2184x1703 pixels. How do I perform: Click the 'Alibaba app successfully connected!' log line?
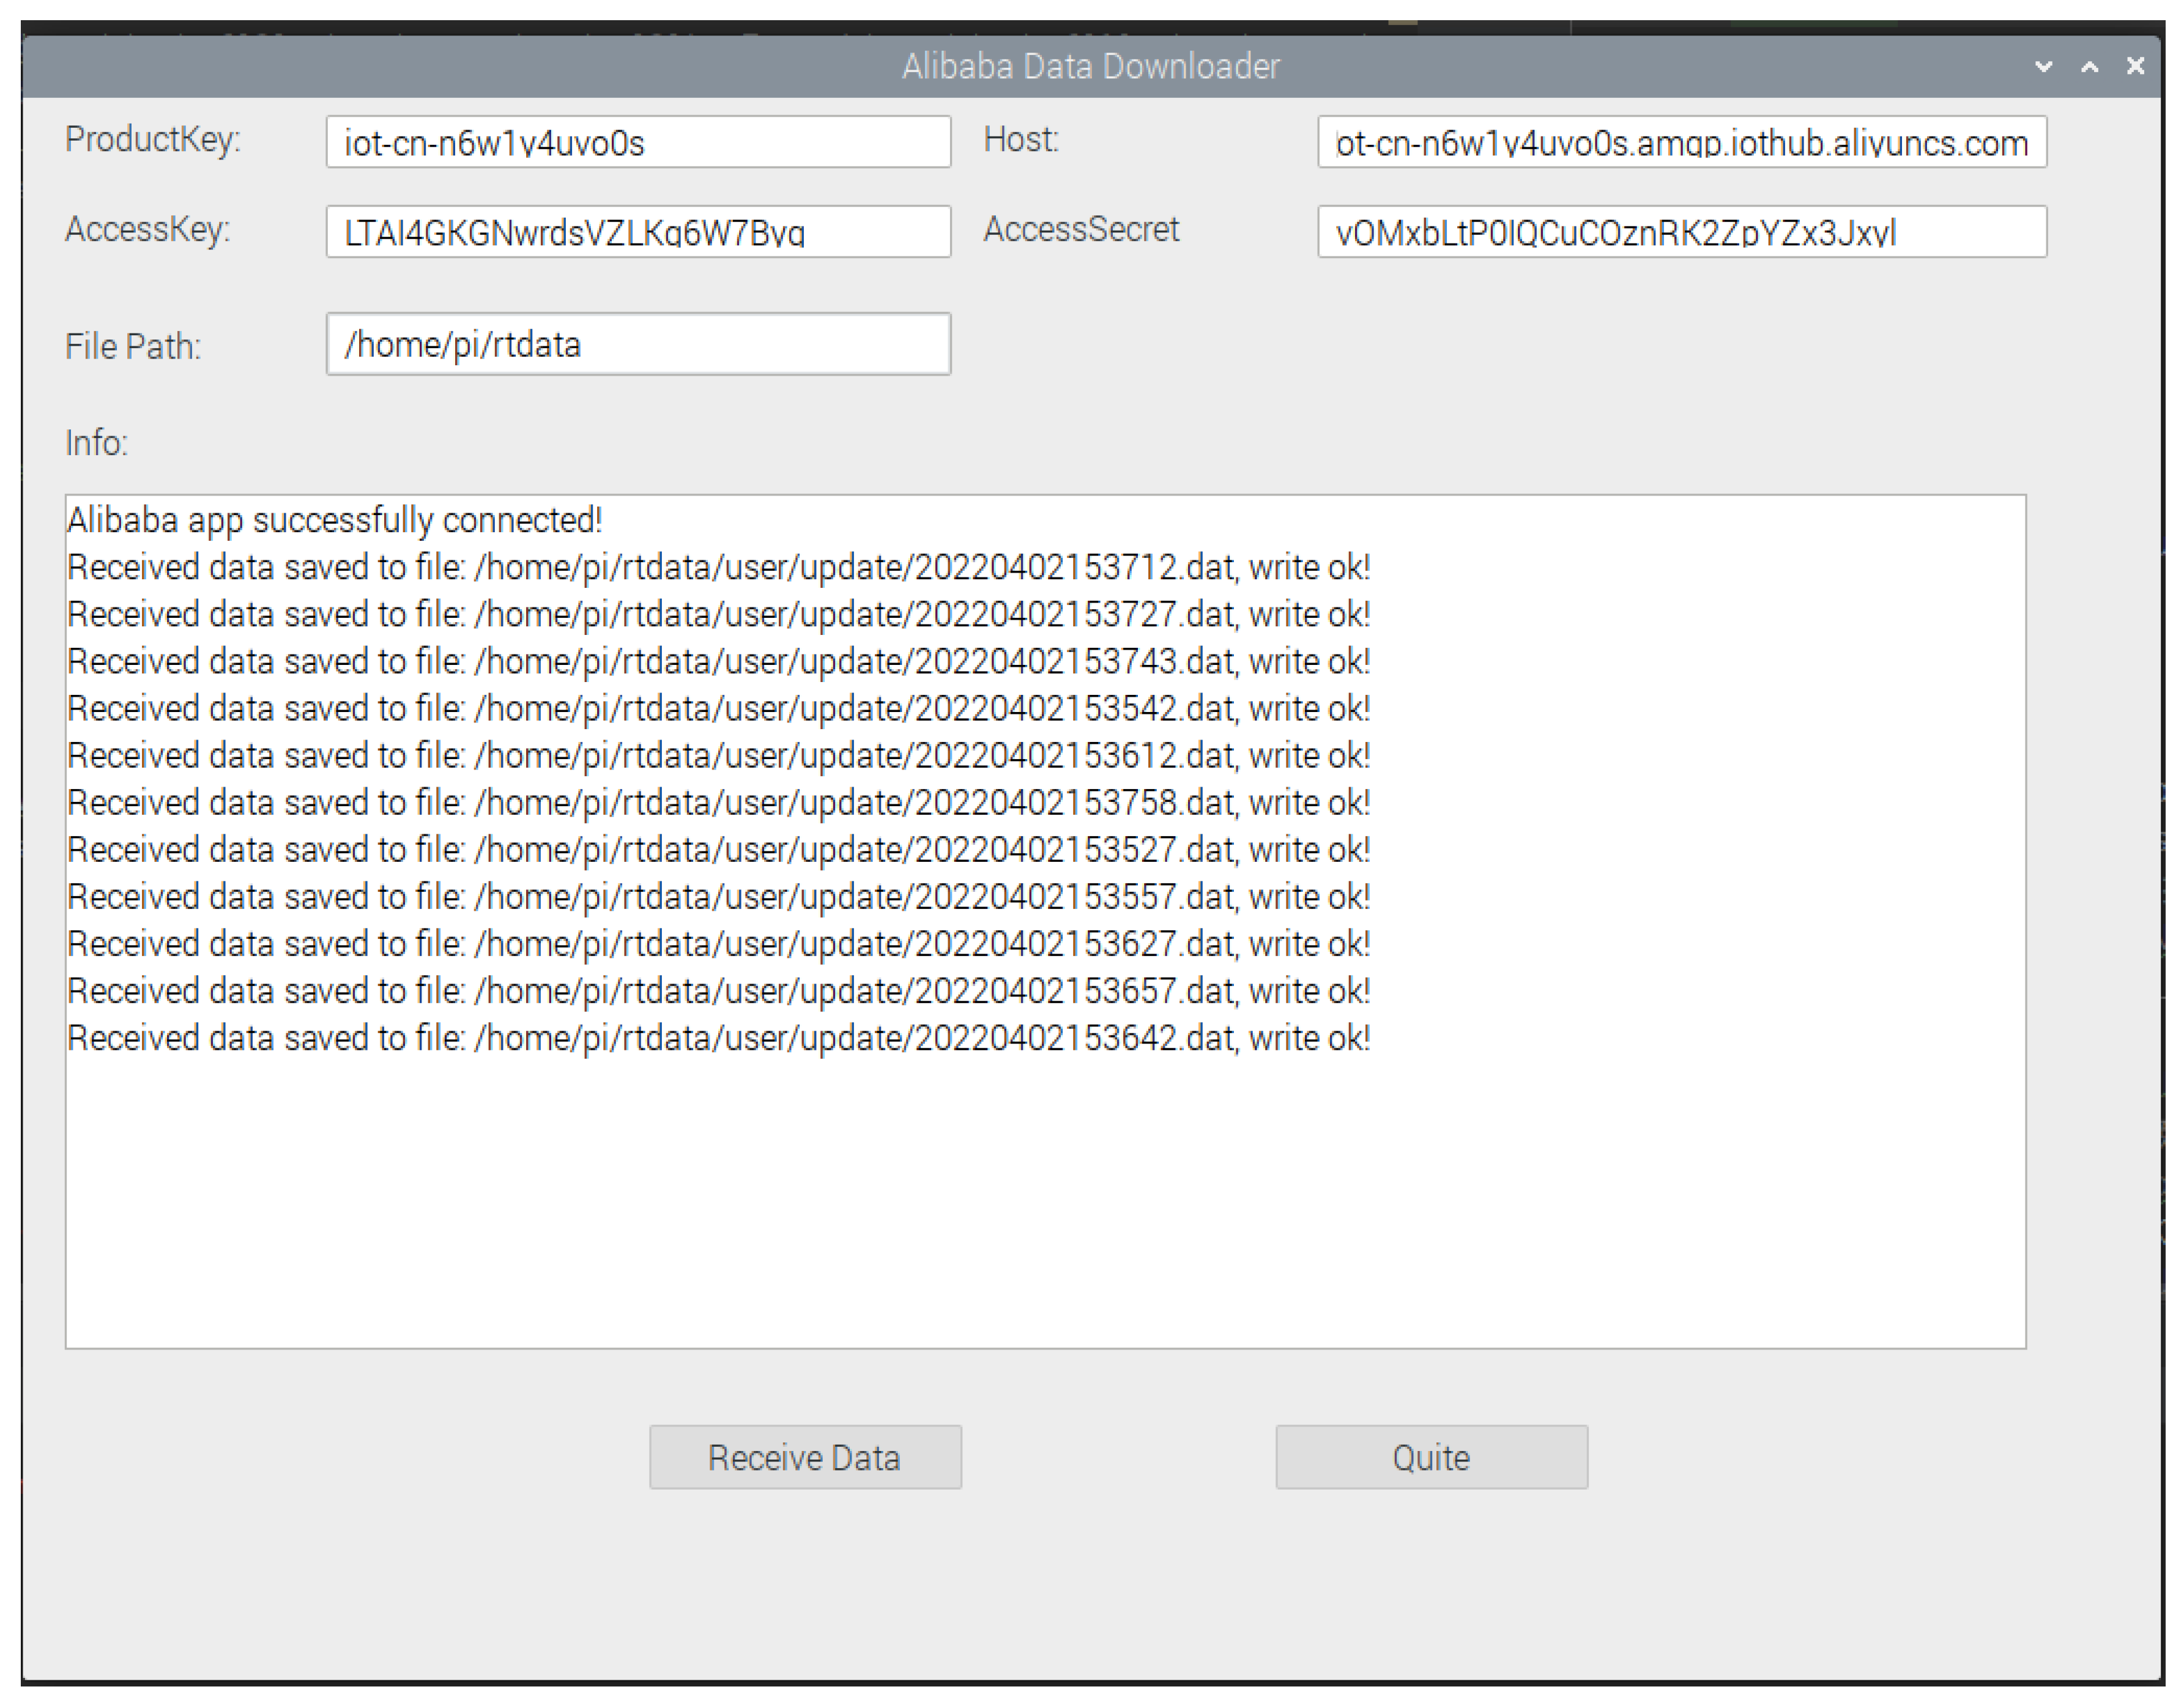coord(334,520)
